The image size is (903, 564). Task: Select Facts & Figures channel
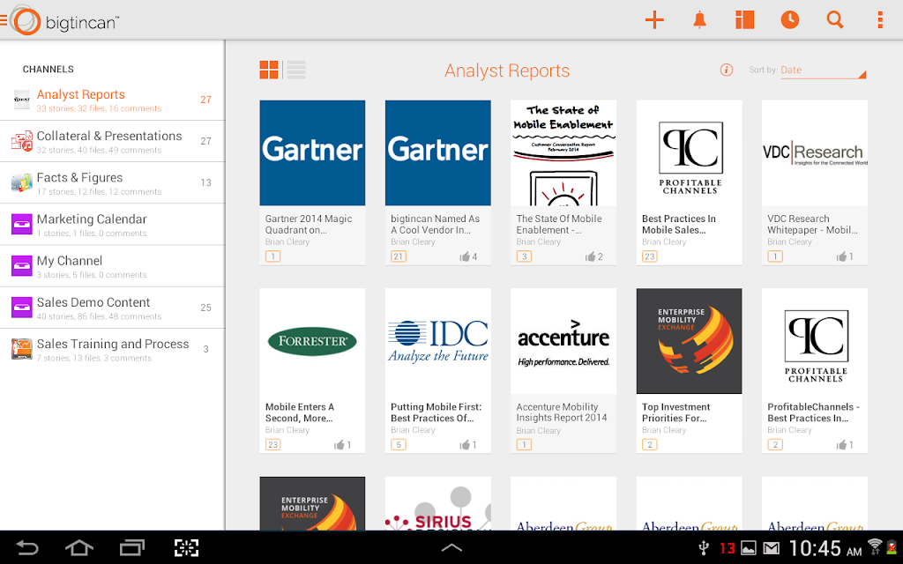point(112,182)
